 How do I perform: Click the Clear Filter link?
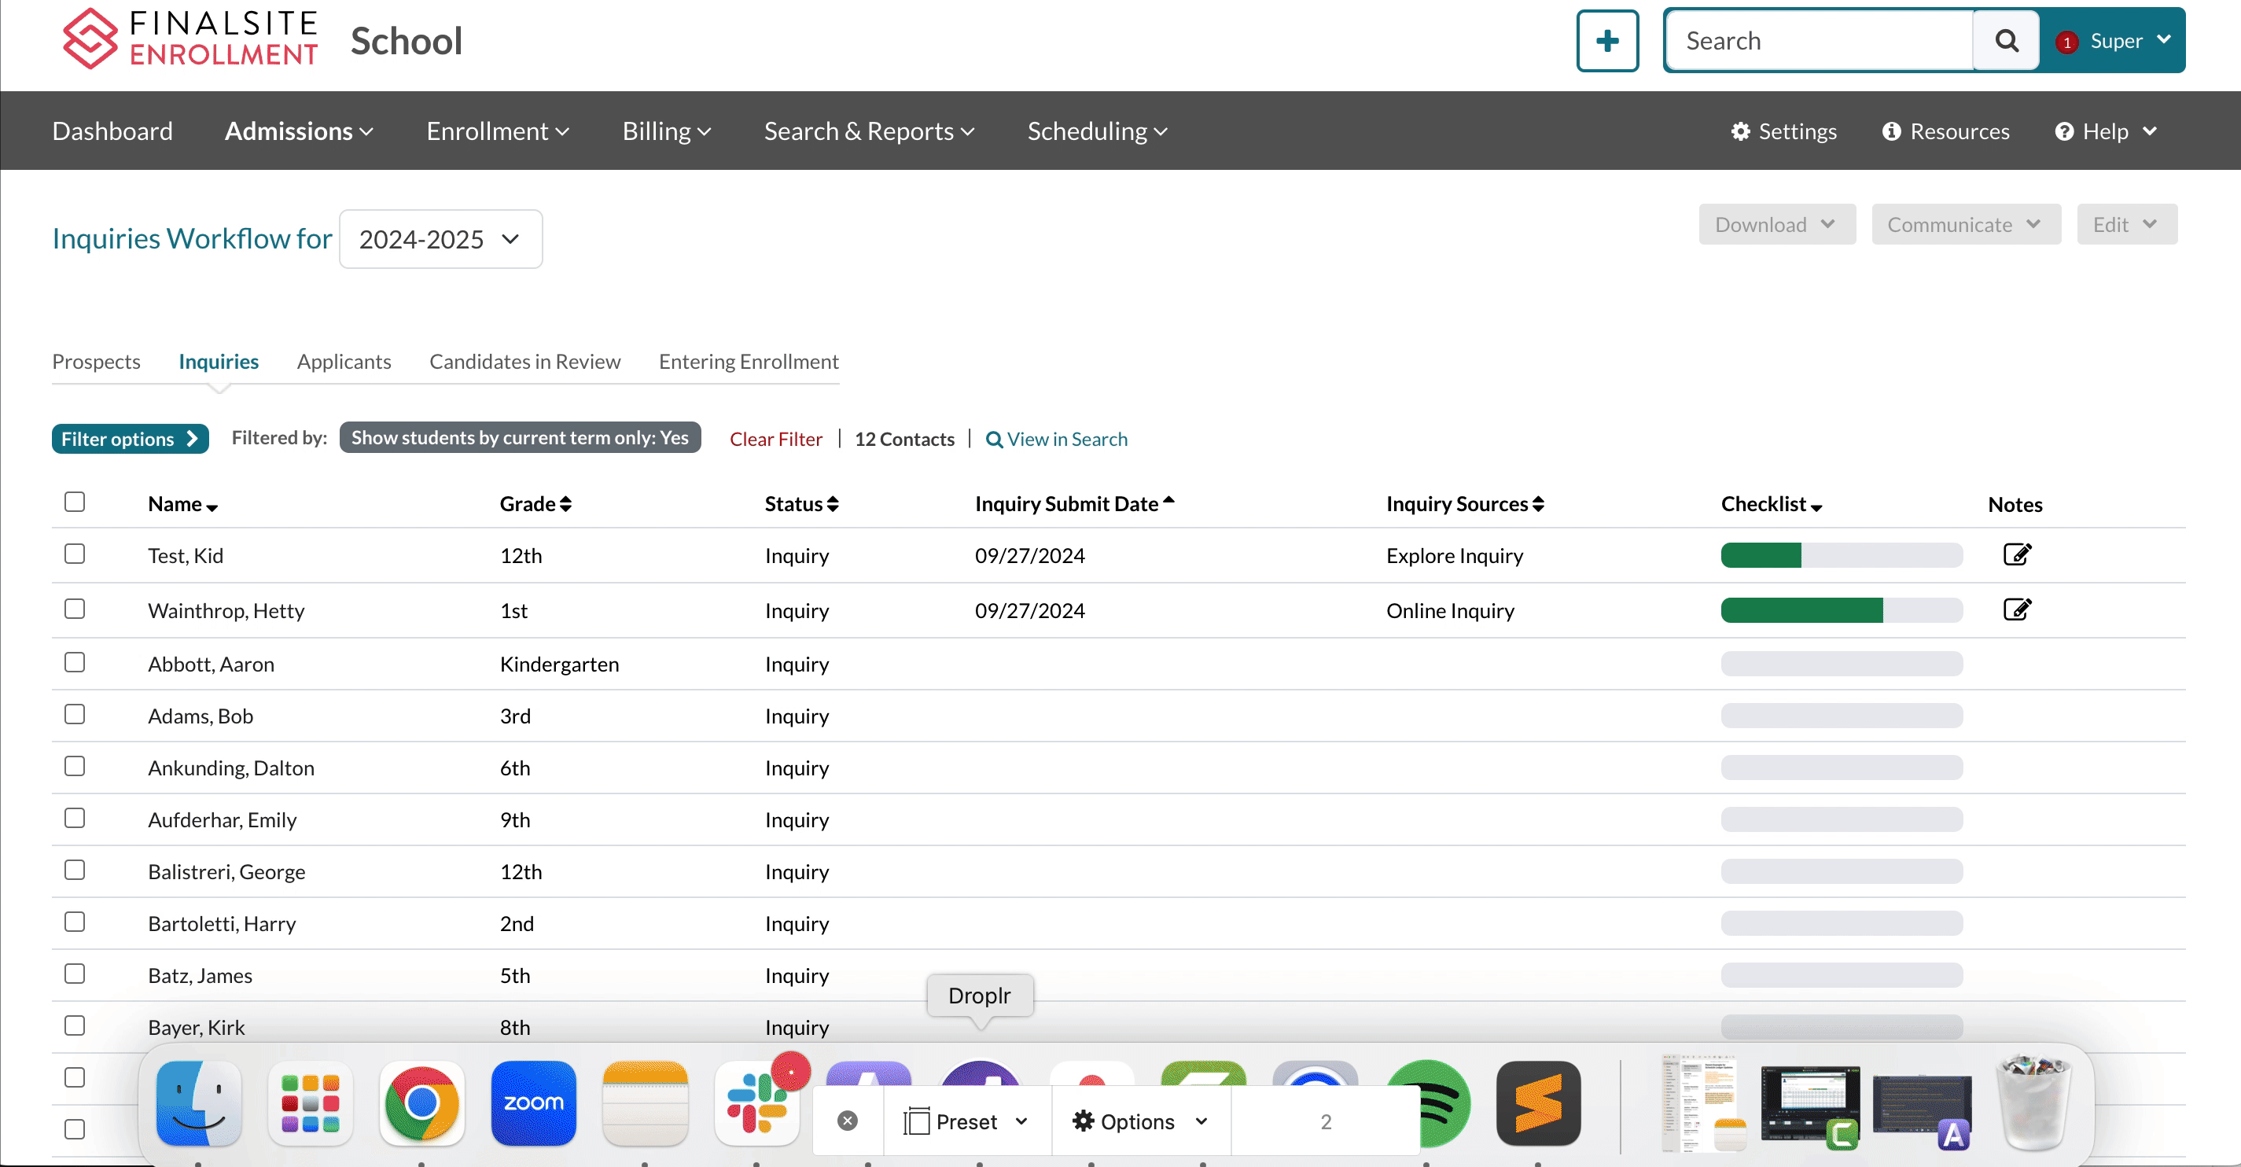775,439
